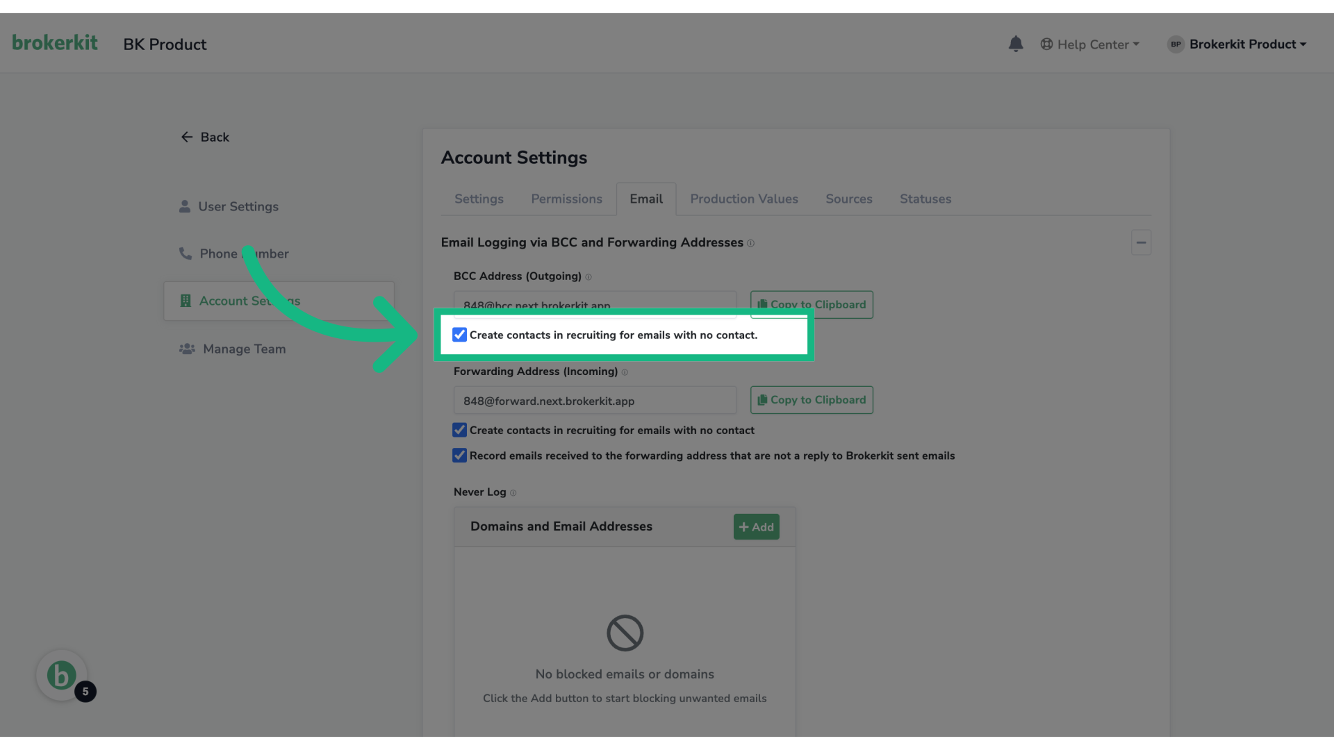Open the notifications bell
The height and width of the screenshot is (750, 1334).
1016,44
